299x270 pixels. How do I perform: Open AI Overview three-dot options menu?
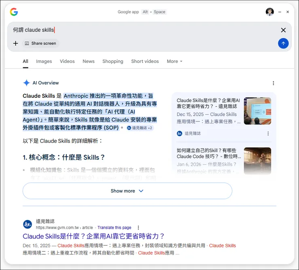click(x=273, y=83)
